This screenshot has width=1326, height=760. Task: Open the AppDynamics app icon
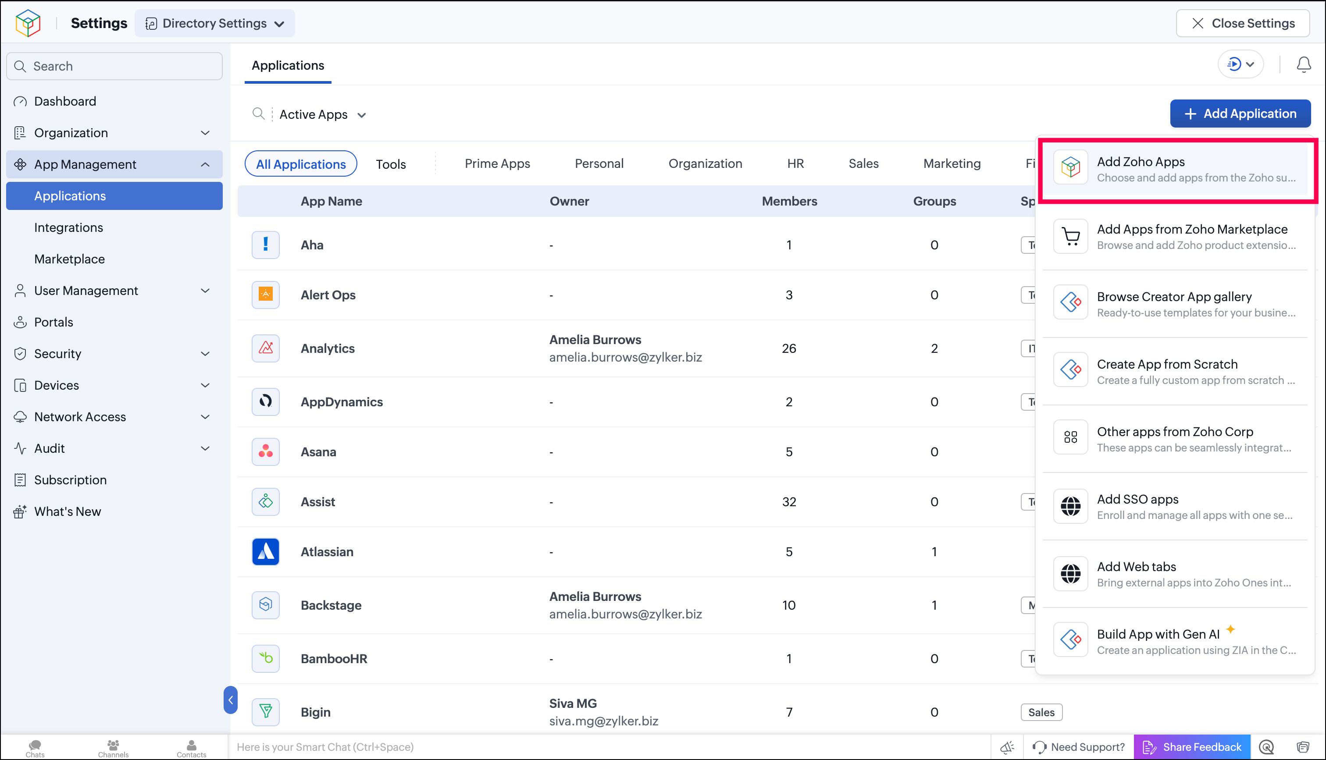click(x=266, y=401)
